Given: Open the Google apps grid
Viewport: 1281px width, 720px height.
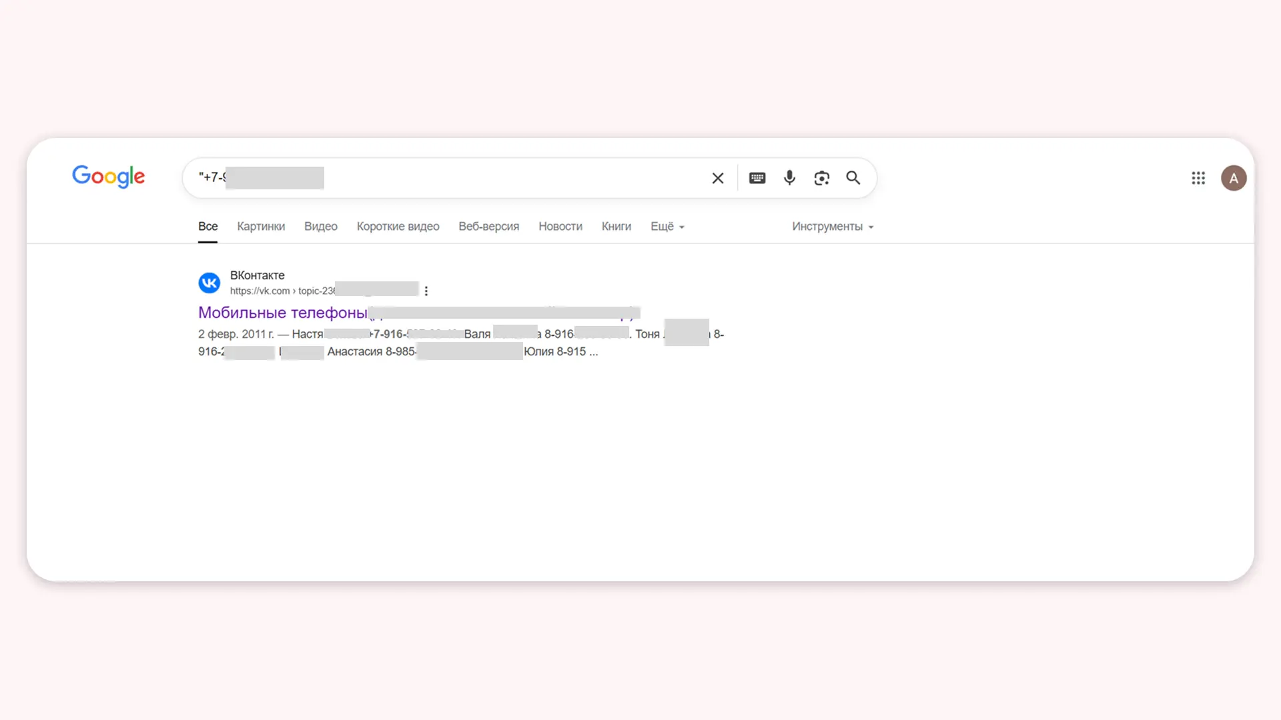Looking at the screenshot, I should (x=1198, y=178).
